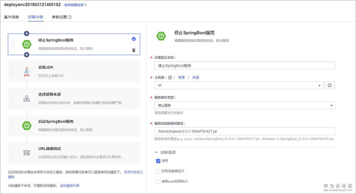This screenshot has width=356, height=194.
Task: Click the 管理 host group link
Action: click(181, 78)
